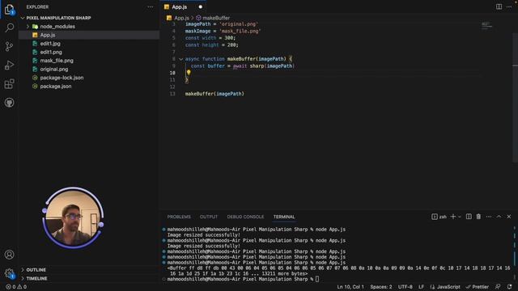Open Manage settings gear
The width and height of the screenshot is (518, 291).
point(9,273)
